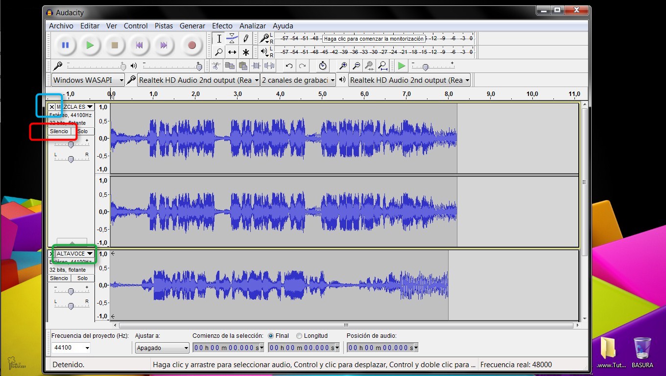Open the recording device Realtek dropdown

pos(198,80)
